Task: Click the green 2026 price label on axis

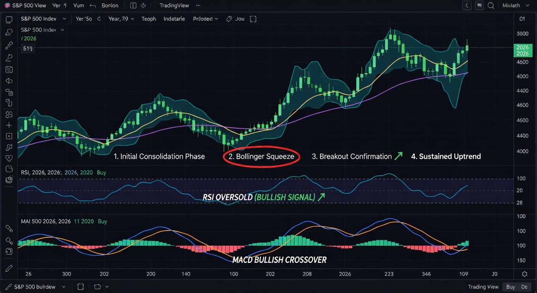Action: pos(522,50)
